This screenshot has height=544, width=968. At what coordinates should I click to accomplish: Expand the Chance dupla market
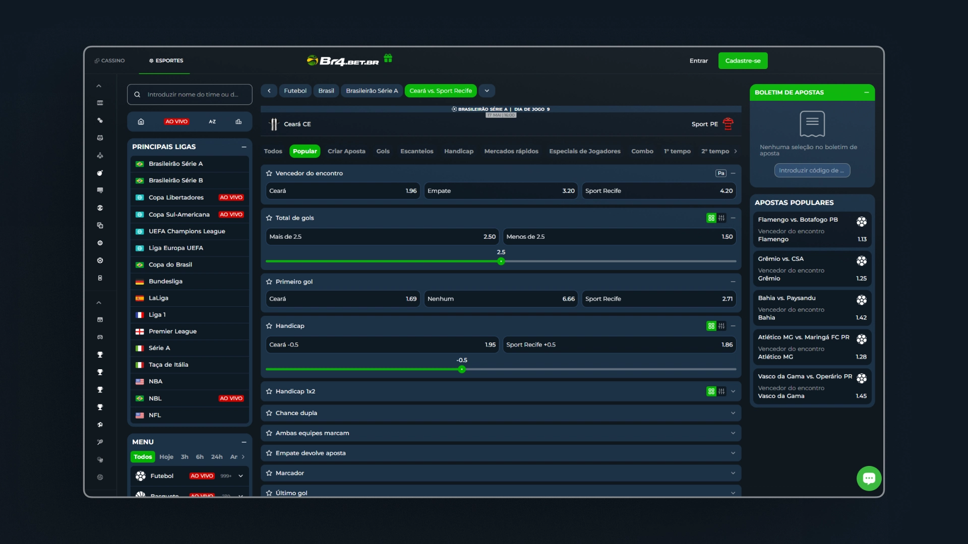point(733,413)
